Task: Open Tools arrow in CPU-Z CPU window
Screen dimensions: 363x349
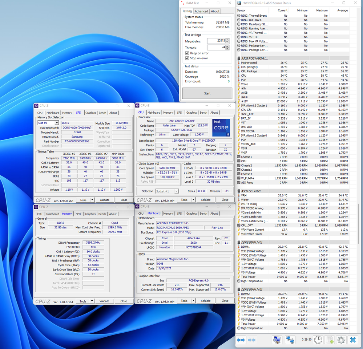Action: click(193, 199)
